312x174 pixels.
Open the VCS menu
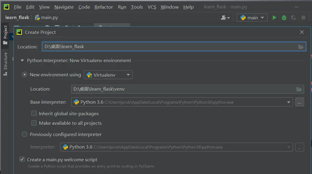click(x=152, y=7)
